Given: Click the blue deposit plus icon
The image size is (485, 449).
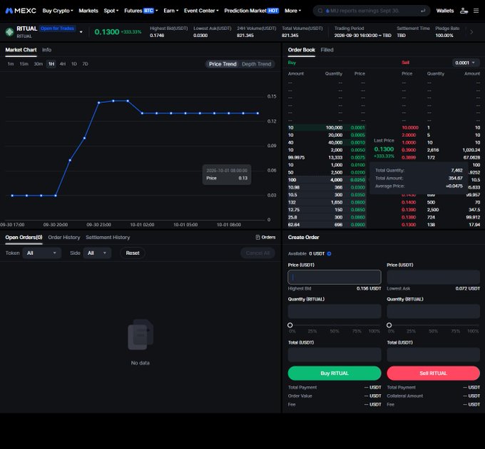Looking at the screenshot, I should (329, 253).
